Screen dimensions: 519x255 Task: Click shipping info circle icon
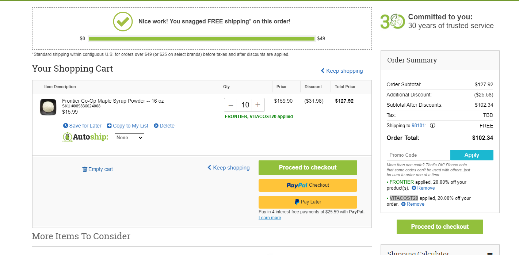432,125
